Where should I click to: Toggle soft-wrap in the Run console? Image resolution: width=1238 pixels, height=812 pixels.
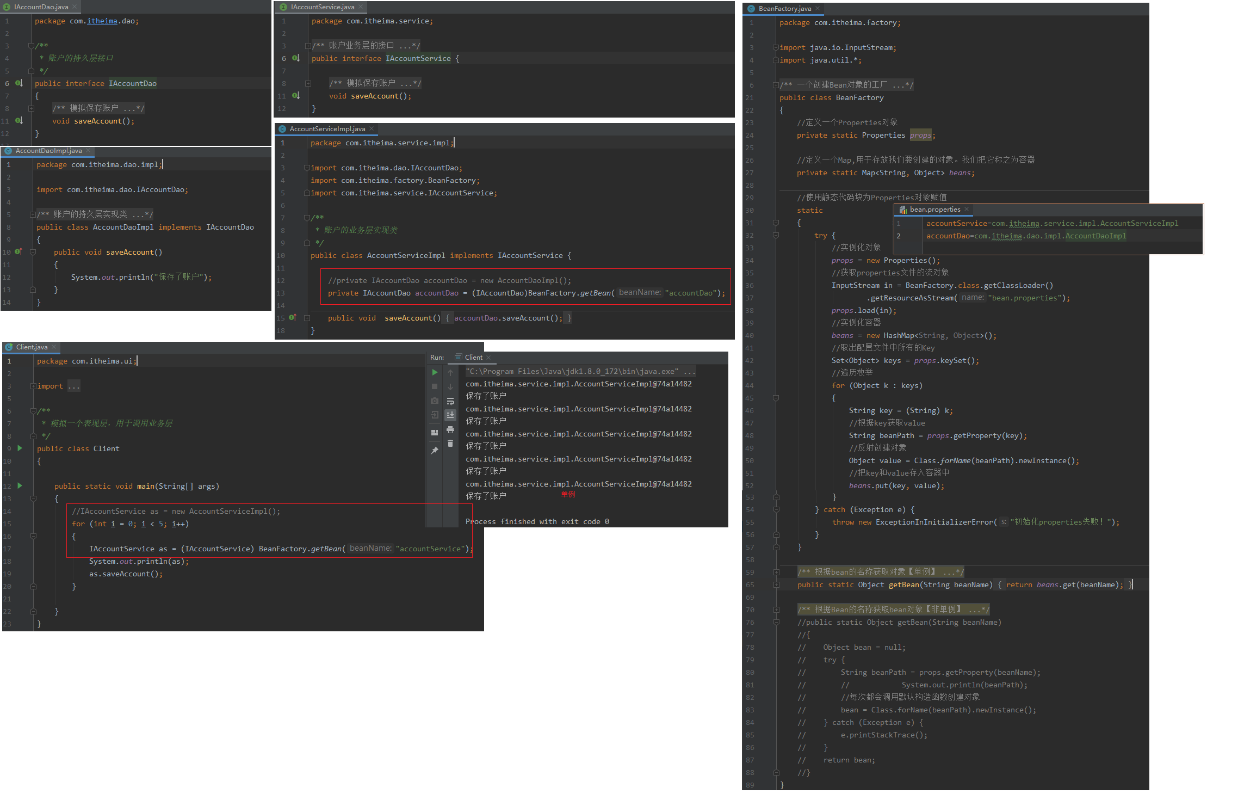tap(450, 401)
